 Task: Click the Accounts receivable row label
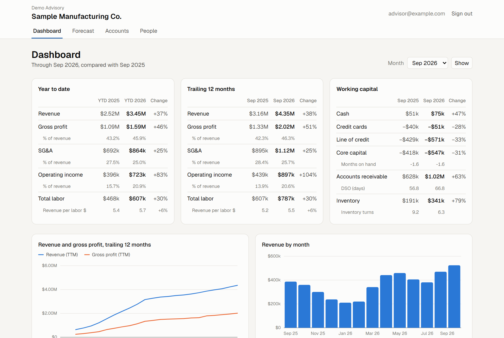[362, 177]
